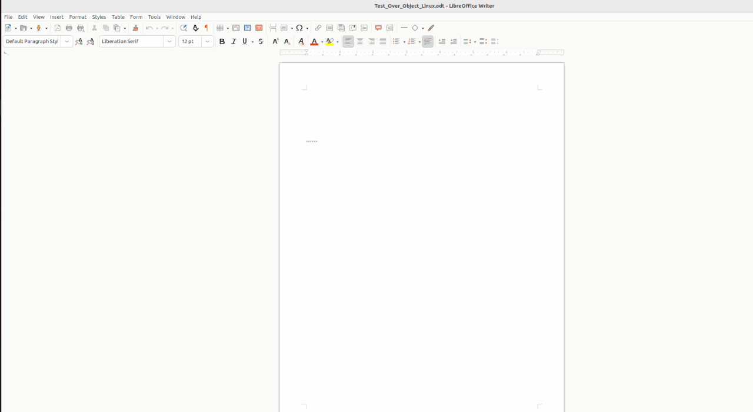Toggle Strikethrough formatting
The width and height of the screenshot is (753, 412).
point(261,42)
